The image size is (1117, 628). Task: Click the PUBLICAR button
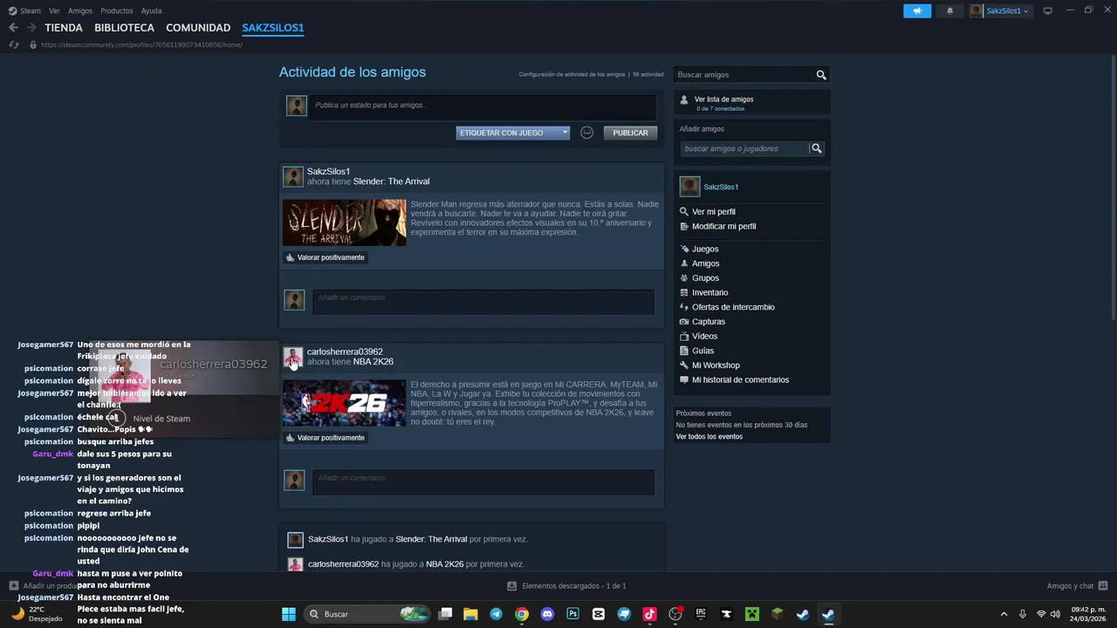(x=630, y=133)
